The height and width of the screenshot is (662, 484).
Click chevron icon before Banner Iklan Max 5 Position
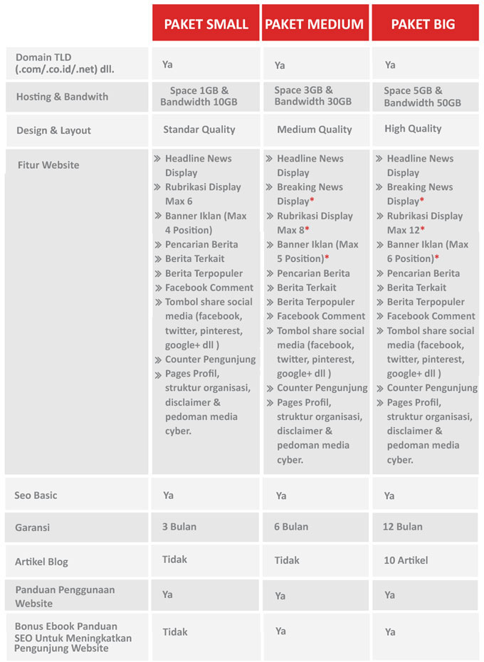coord(270,244)
